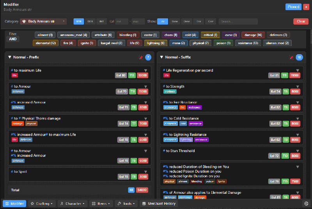Close the Modifier panel with red x
The height and width of the screenshot is (209, 312).
pyautogui.click(x=306, y=7)
